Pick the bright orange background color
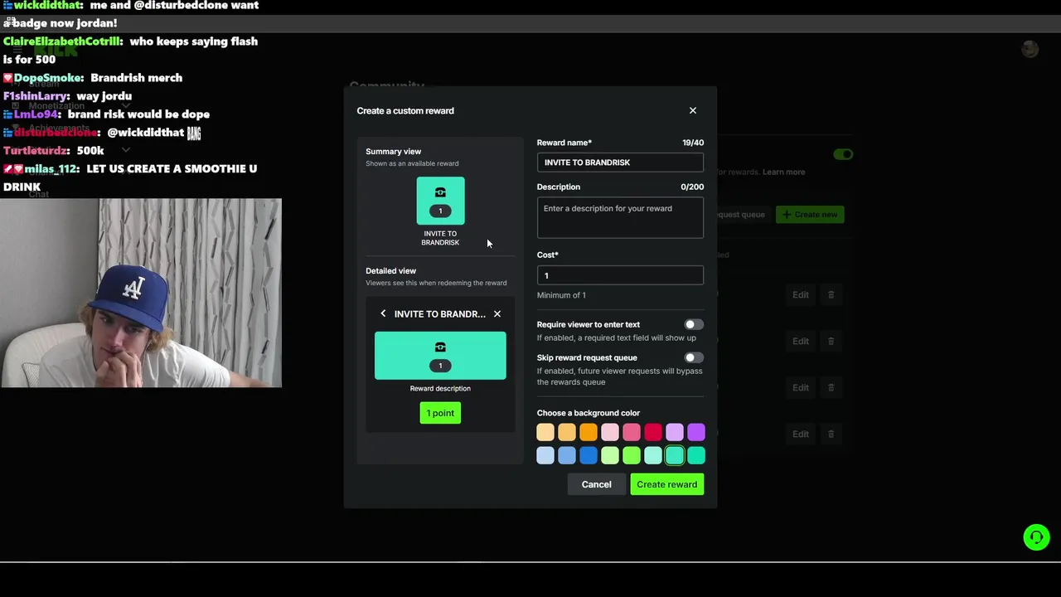This screenshot has width=1061, height=597. [589, 432]
